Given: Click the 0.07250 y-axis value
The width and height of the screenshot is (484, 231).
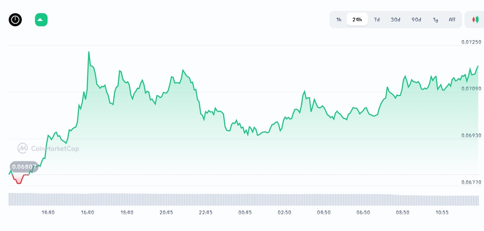Looking at the screenshot, I should [x=471, y=42].
